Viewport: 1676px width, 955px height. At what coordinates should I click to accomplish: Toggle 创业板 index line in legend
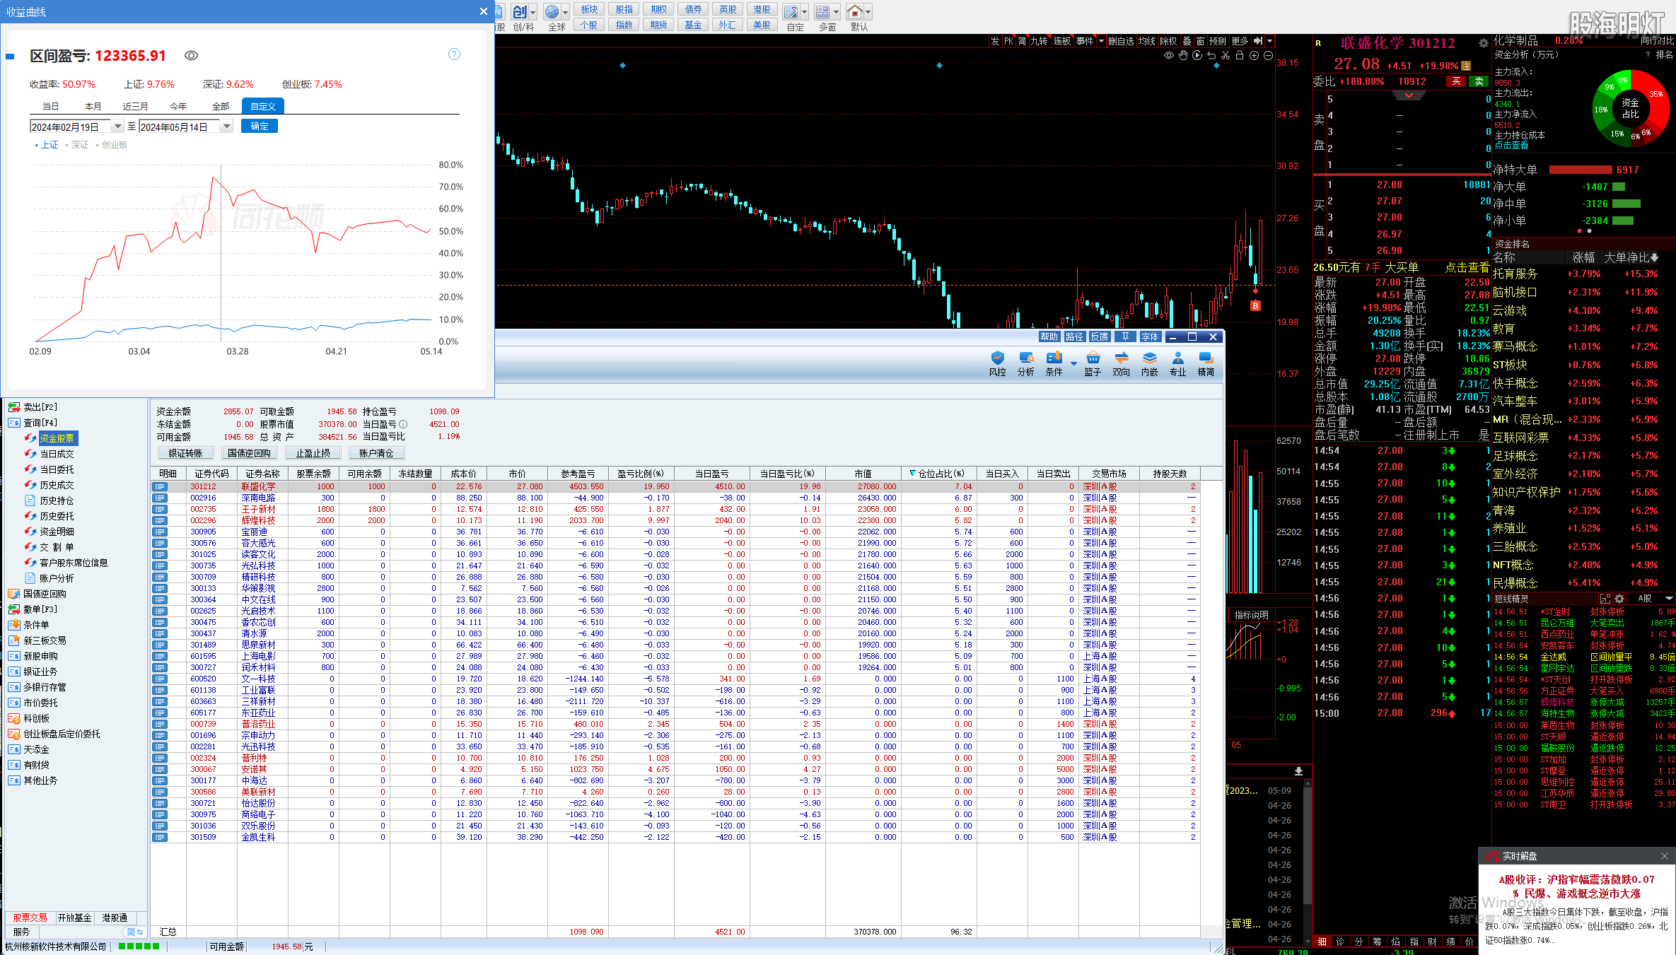pos(112,145)
